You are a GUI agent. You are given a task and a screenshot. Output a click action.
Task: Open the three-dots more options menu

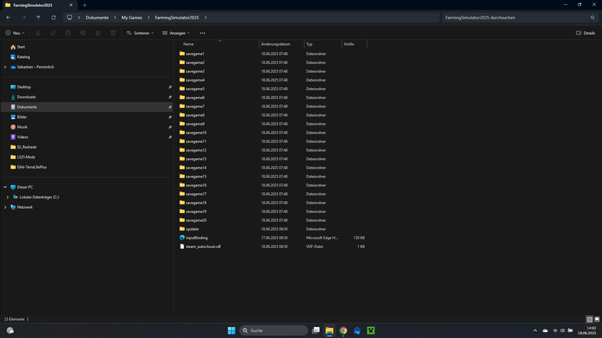click(203, 33)
